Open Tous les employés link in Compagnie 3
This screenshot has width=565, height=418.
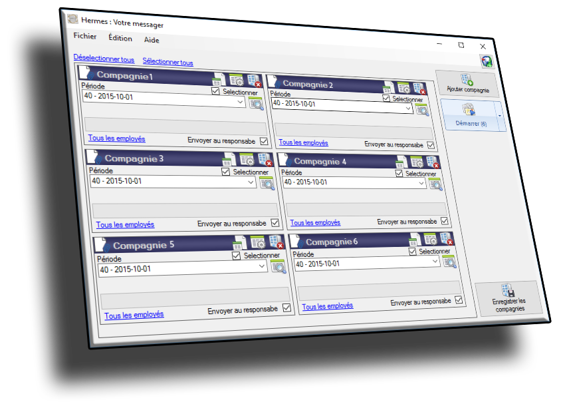[125, 224]
